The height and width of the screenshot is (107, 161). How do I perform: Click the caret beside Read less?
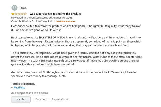[12, 88]
